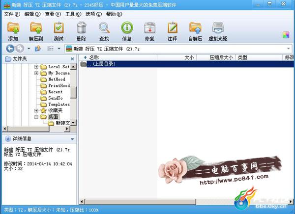Click the colorful skin icon in toolbar
The height and width of the screenshot is (214, 295).
286,35
